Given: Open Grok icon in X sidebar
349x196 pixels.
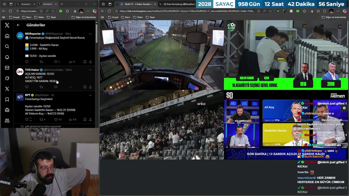Looking at the screenshot, I should pyautogui.click(x=7, y=78).
